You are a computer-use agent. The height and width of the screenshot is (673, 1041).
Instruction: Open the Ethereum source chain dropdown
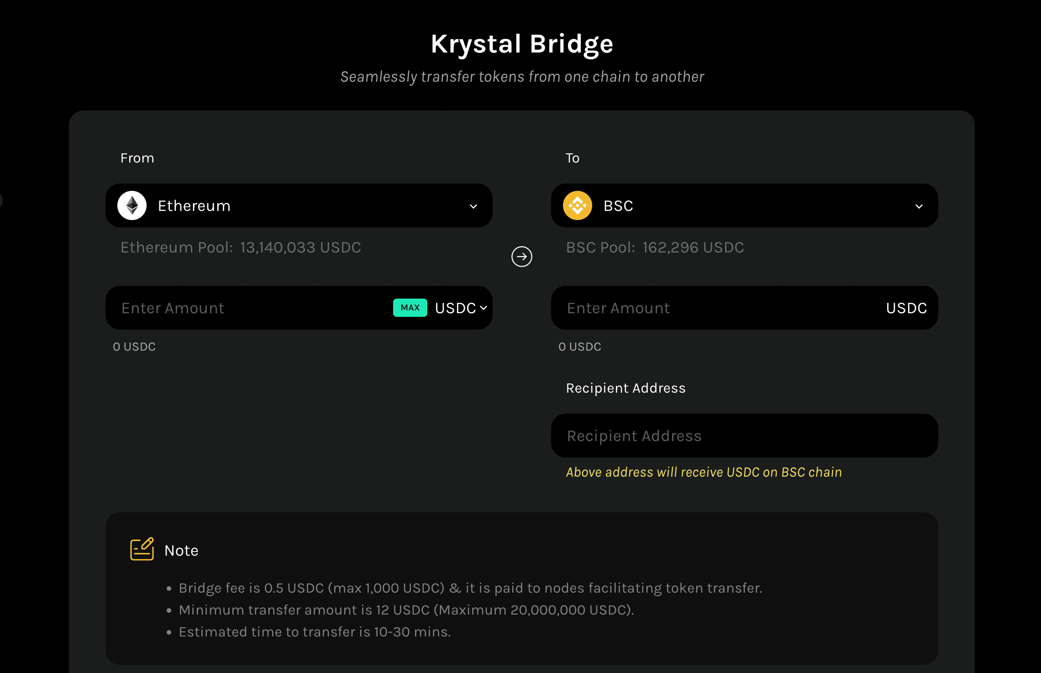(299, 205)
